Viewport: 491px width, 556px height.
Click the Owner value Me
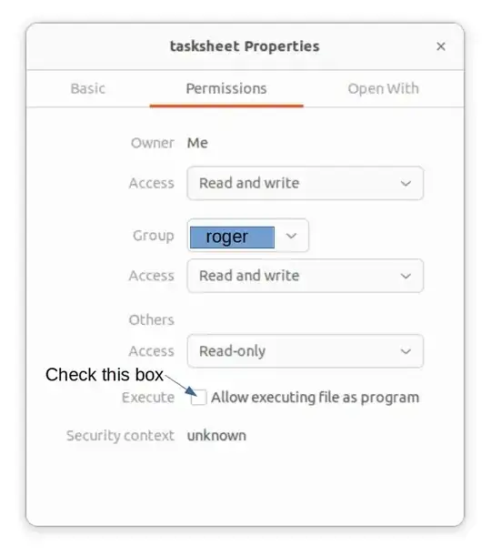click(197, 143)
